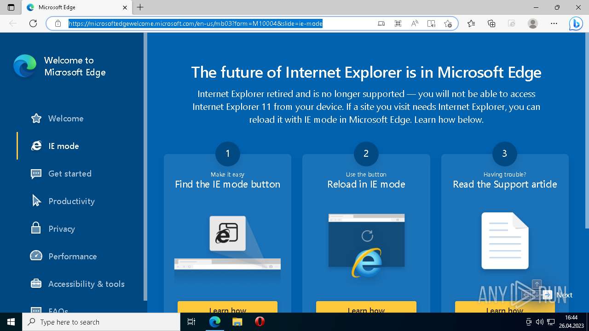The height and width of the screenshot is (331, 589).
Task: Click the Privacy padlock icon
Action: 36,228
